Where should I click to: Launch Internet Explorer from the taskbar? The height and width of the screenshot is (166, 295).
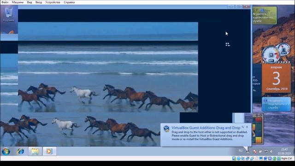20,151
